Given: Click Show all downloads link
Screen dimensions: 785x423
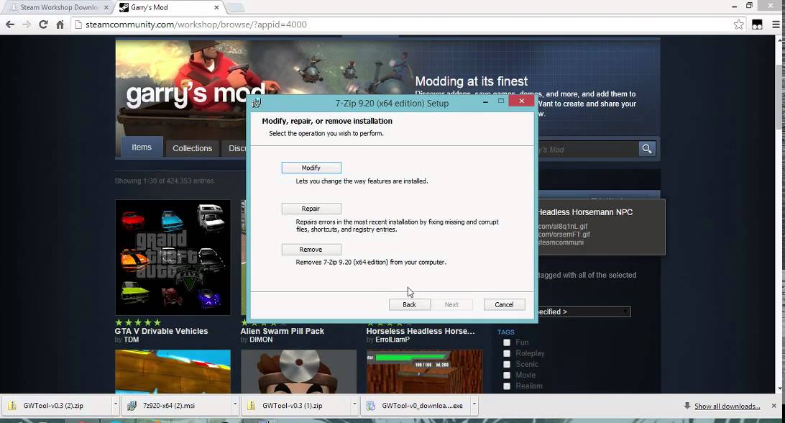Looking at the screenshot, I should click(727, 406).
